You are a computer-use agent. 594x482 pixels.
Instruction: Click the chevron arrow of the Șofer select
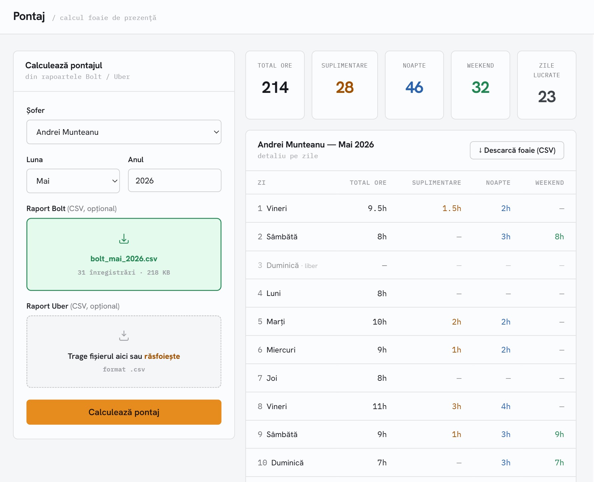pos(216,132)
